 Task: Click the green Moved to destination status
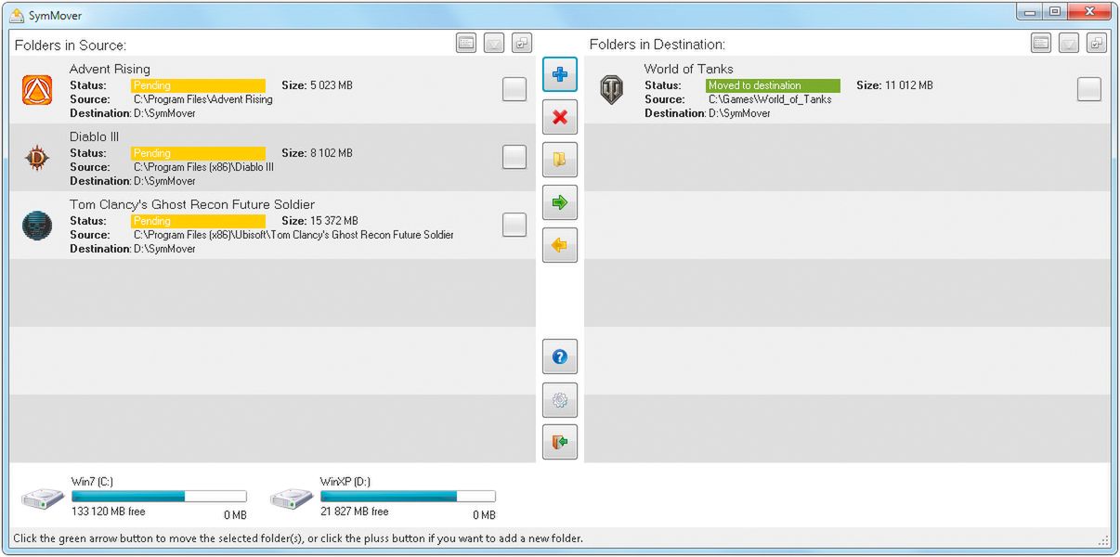[773, 85]
